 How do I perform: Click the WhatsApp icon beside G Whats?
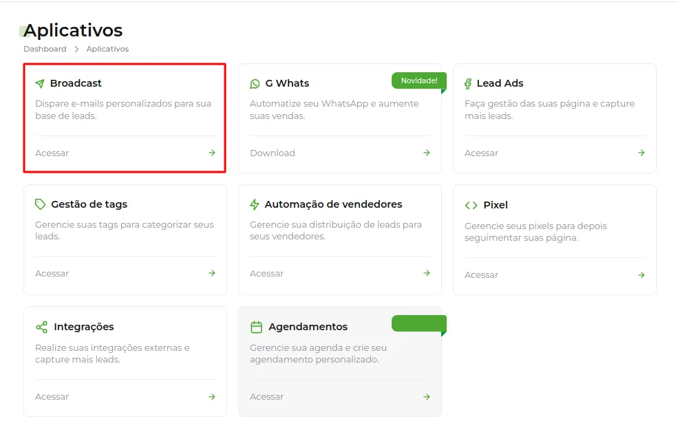click(255, 84)
